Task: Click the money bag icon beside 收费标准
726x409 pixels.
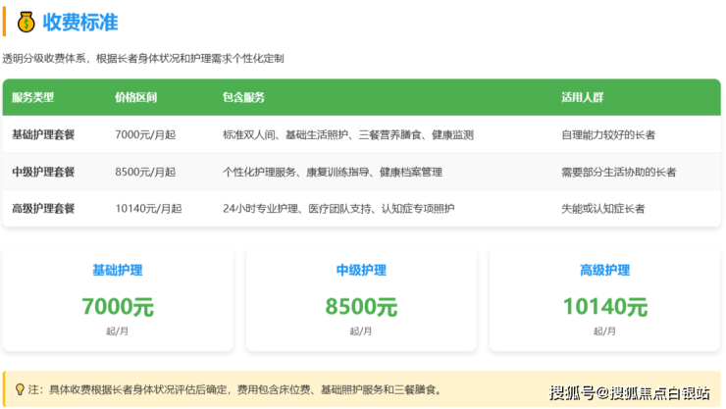Action: pyautogui.click(x=25, y=21)
